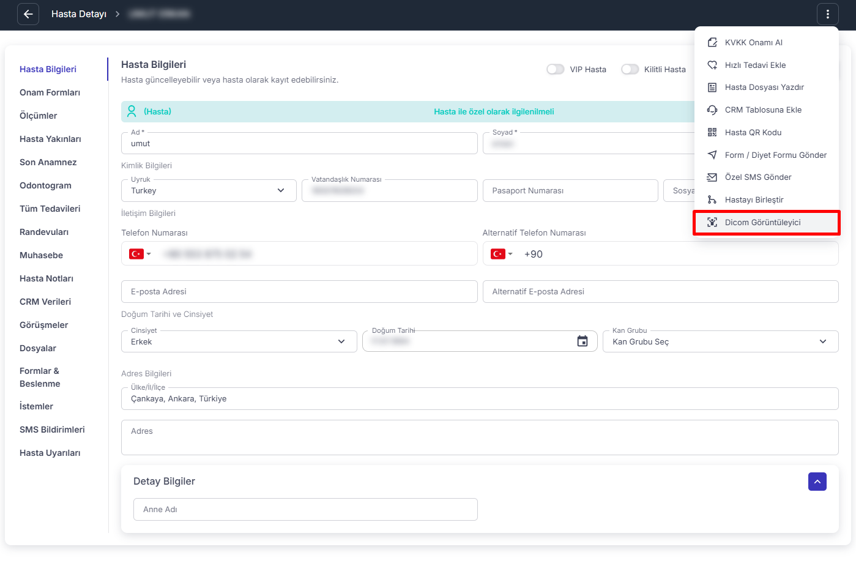This screenshot has height=577, width=856.
Task: Click the Hızlı Tedavi Ekle icon
Action: click(712, 65)
